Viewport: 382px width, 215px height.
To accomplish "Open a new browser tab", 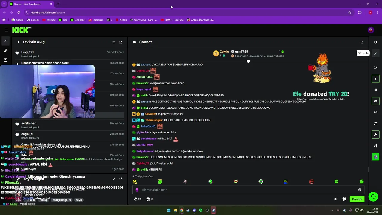I will 58,4.
